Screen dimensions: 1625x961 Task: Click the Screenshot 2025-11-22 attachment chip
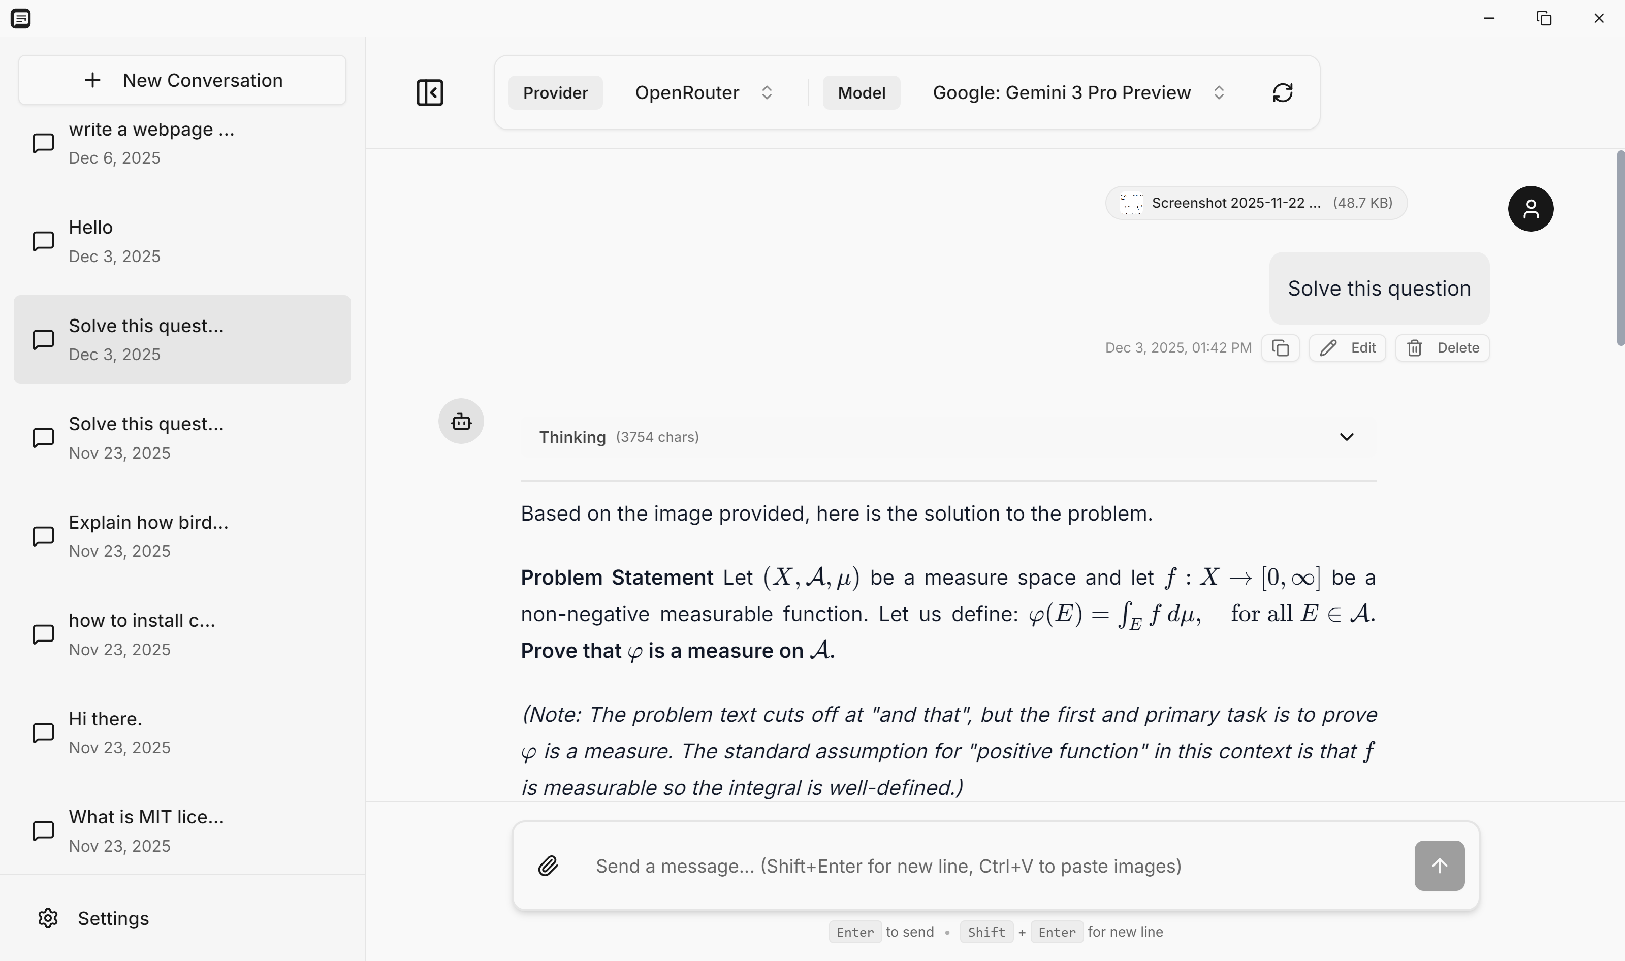(x=1255, y=203)
